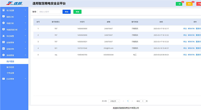Expand the 设备控制 menu chevron
Viewport: 201px width, 110px height.
click(x=25, y=49)
